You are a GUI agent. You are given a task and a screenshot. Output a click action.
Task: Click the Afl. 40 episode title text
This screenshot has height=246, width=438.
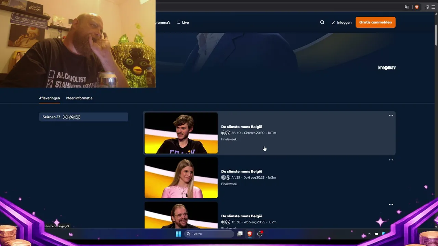[242, 127]
